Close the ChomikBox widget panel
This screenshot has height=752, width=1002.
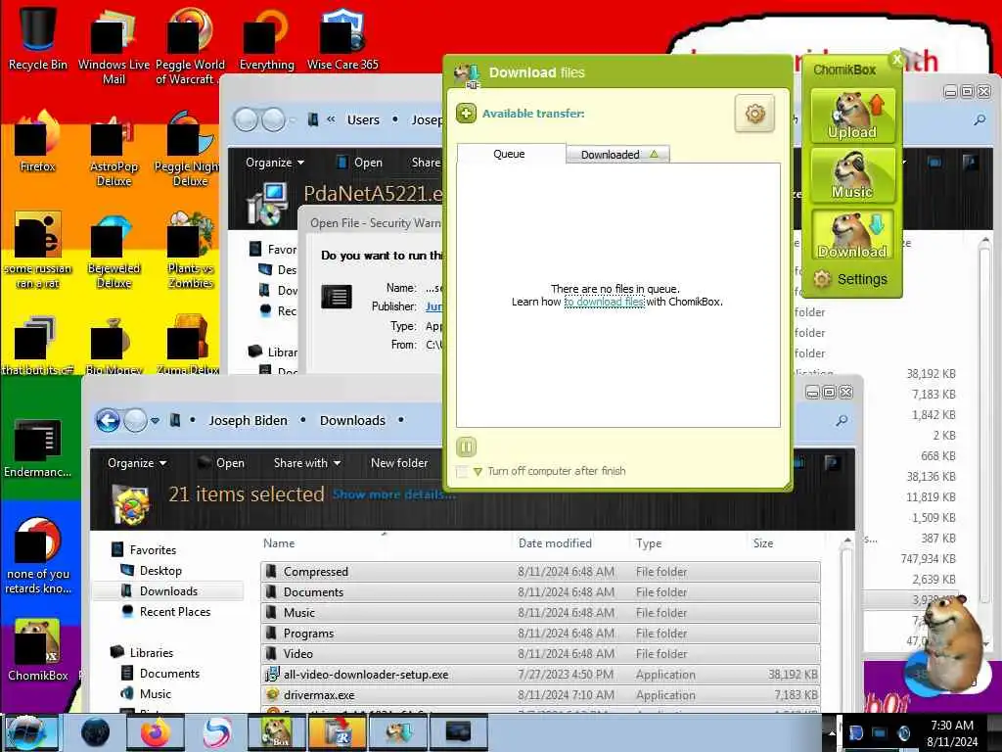tap(896, 59)
